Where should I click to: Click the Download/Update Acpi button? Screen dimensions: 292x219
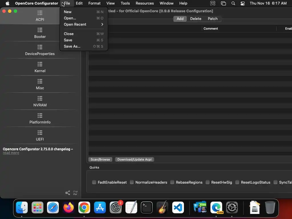[135, 159]
